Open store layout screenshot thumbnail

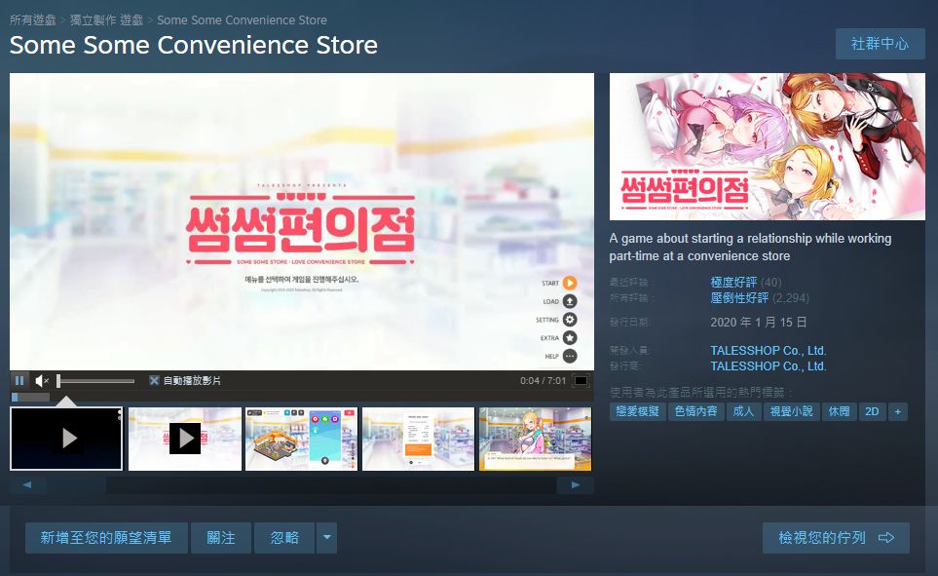pyautogui.click(x=302, y=439)
